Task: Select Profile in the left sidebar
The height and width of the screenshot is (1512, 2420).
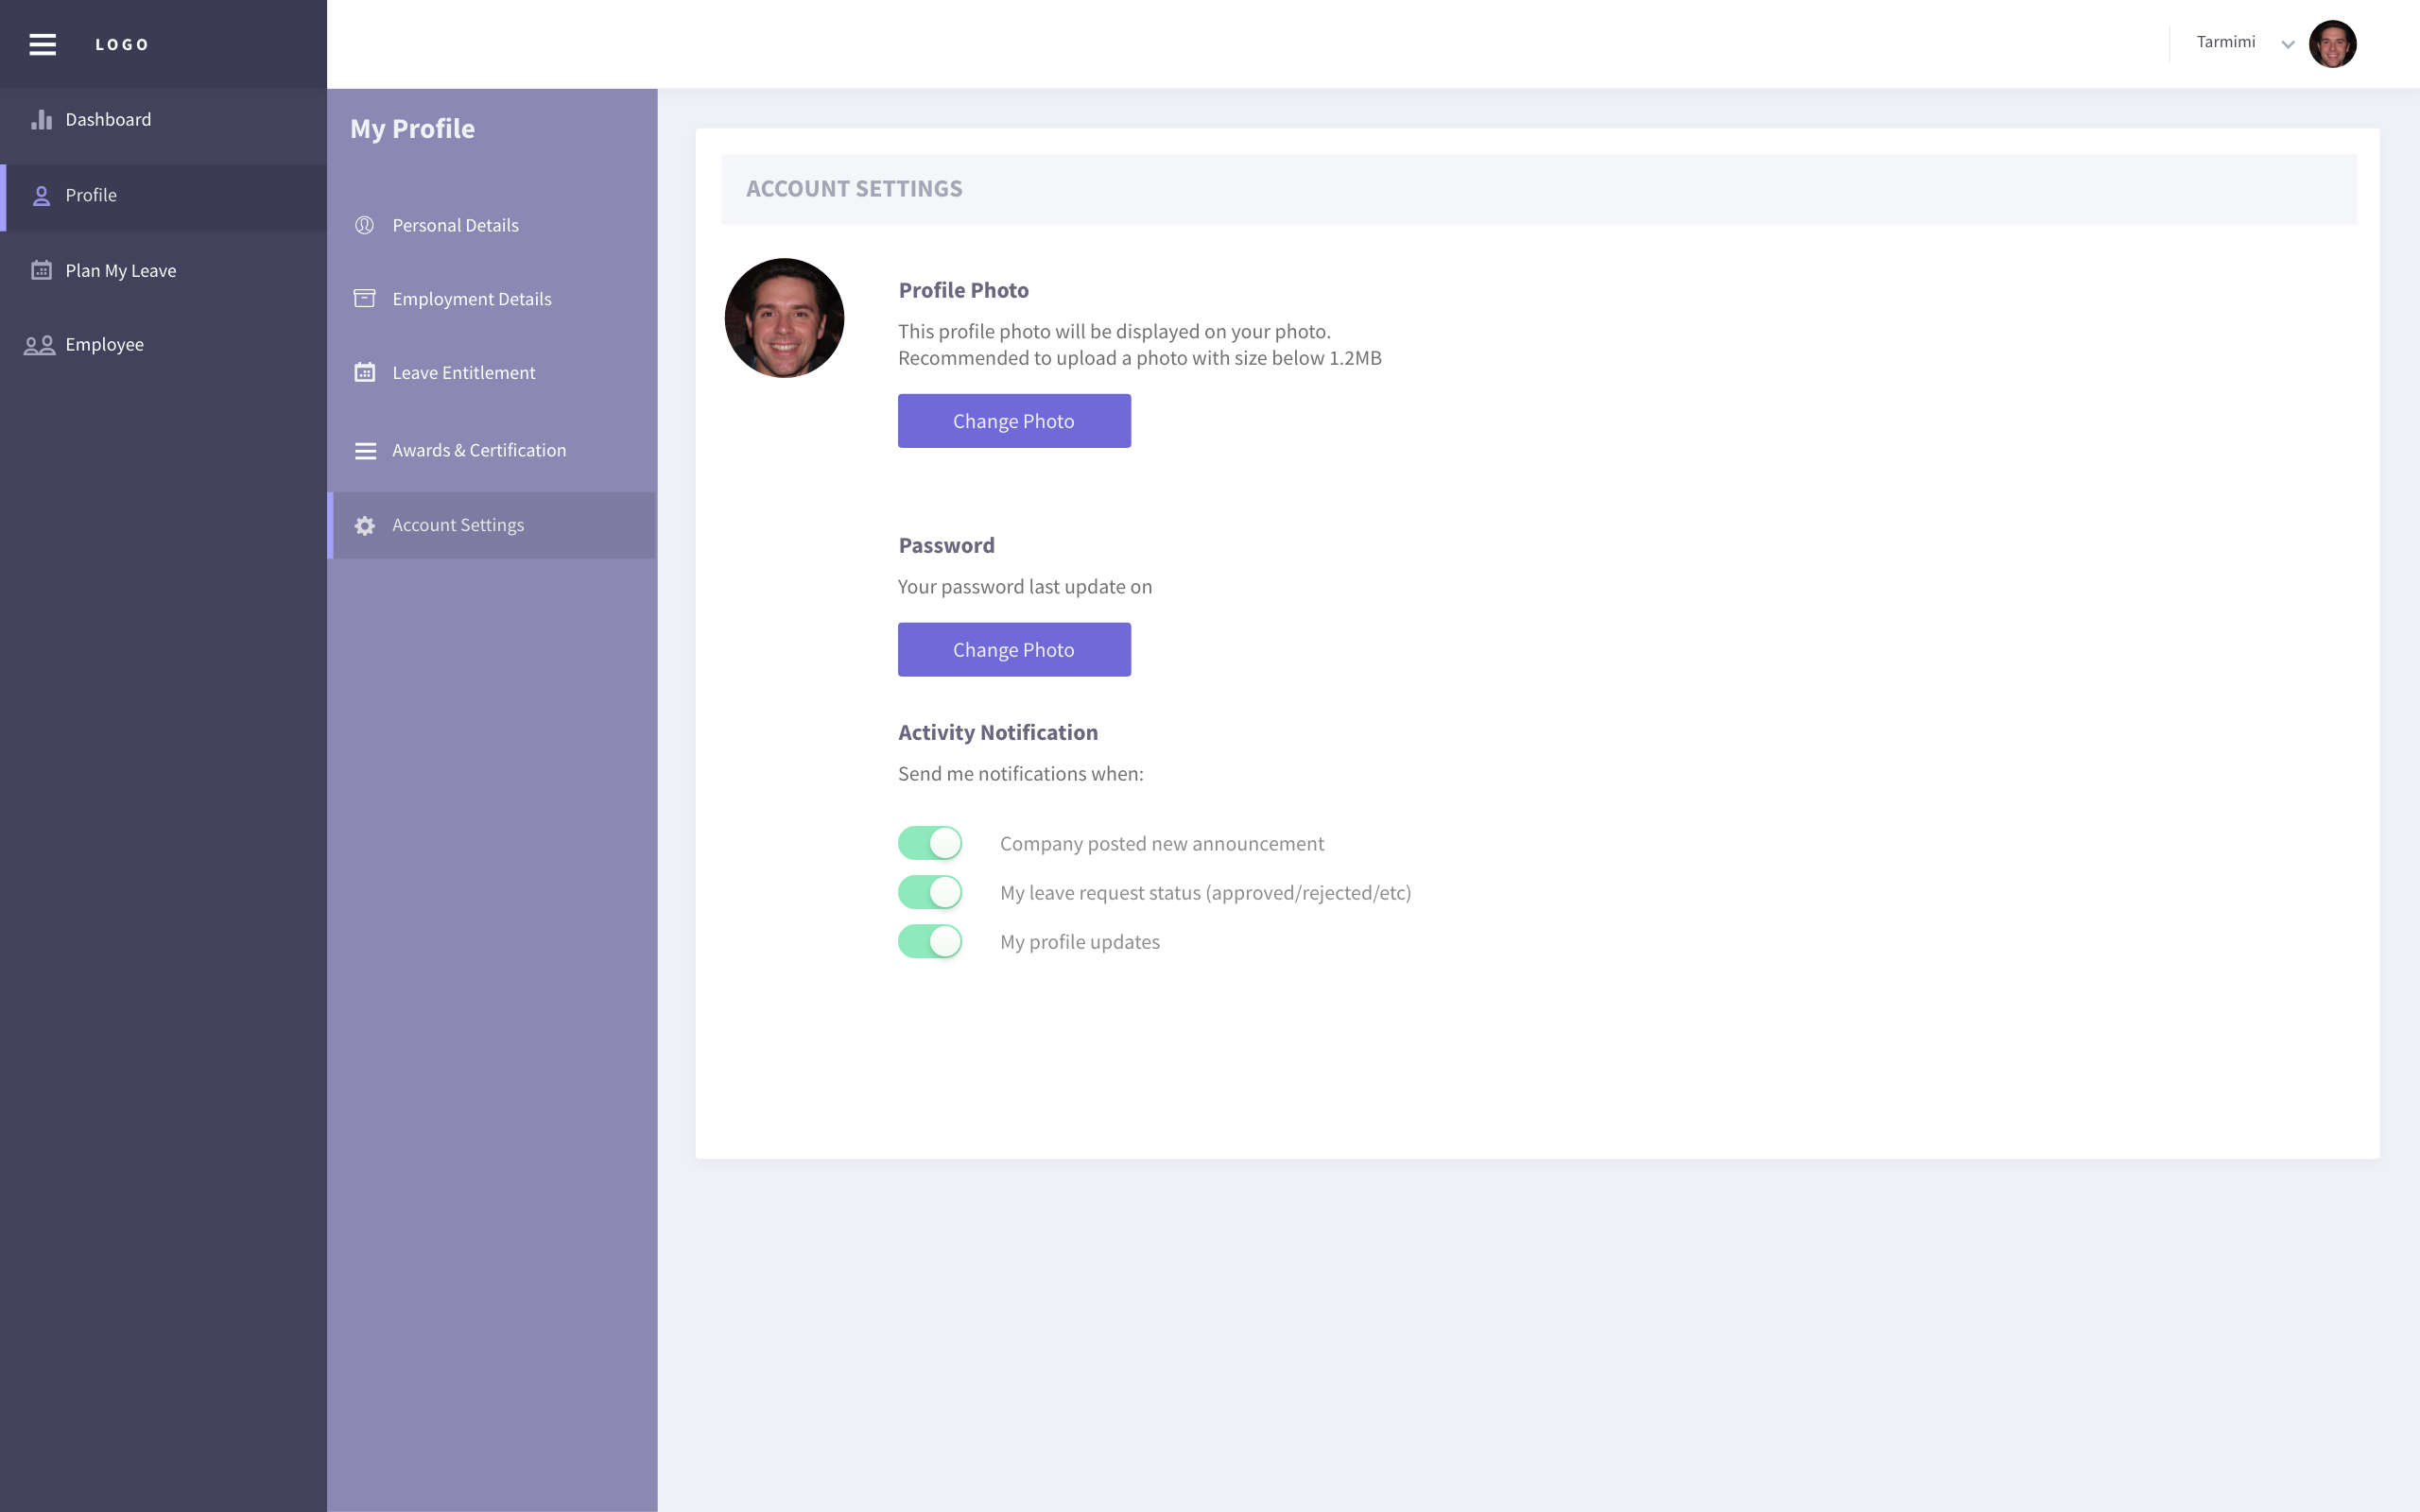Action: click(163, 197)
